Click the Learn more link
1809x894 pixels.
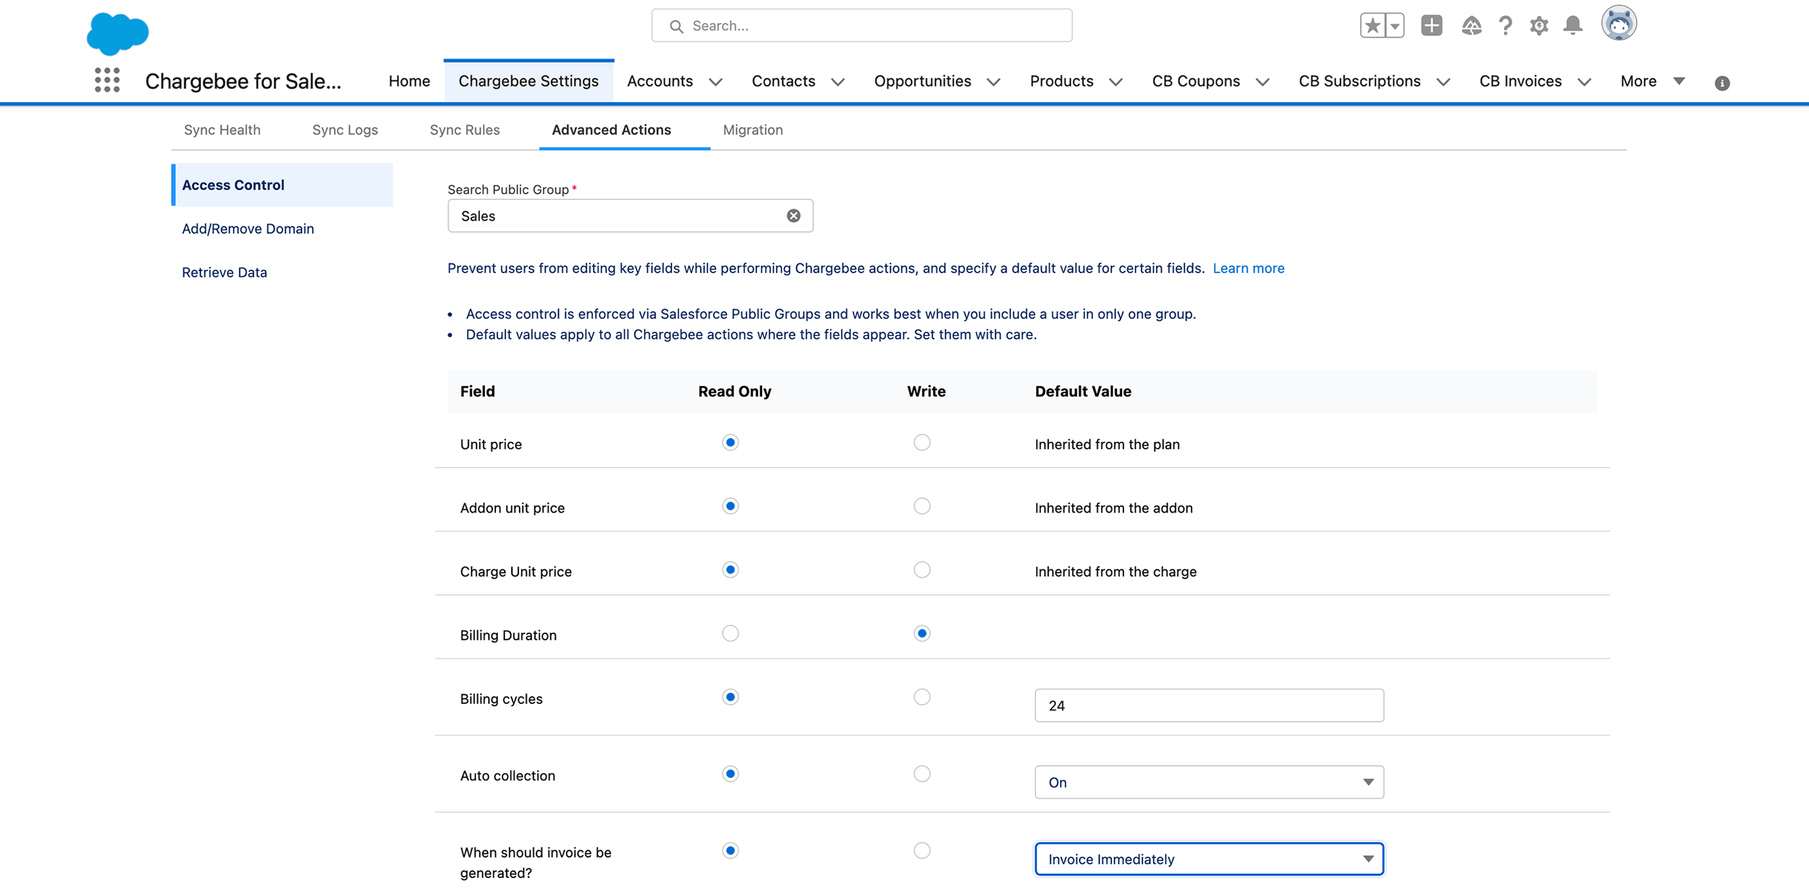tap(1249, 268)
